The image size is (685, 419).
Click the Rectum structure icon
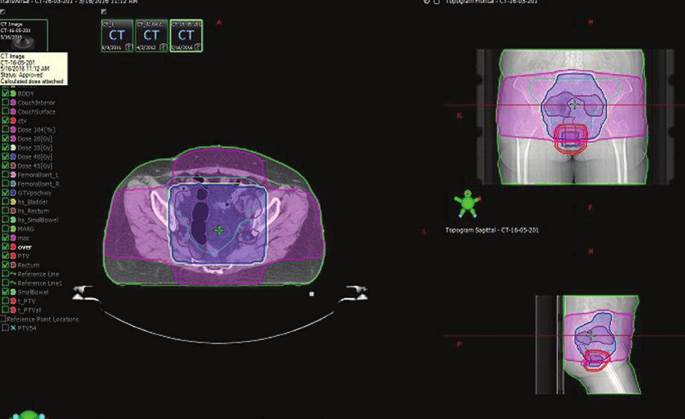coord(13,265)
